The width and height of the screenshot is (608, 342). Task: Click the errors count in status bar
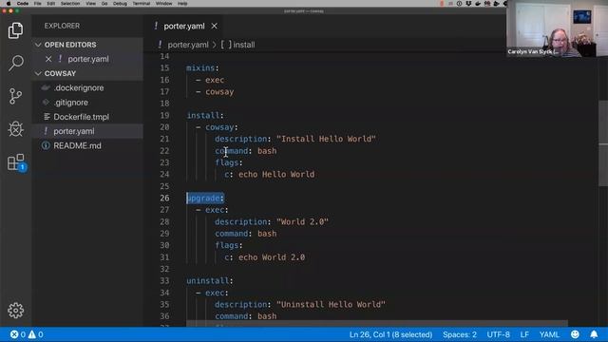[x=18, y=334]
